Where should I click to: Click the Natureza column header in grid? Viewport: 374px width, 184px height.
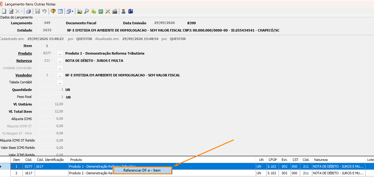(339, 160)
